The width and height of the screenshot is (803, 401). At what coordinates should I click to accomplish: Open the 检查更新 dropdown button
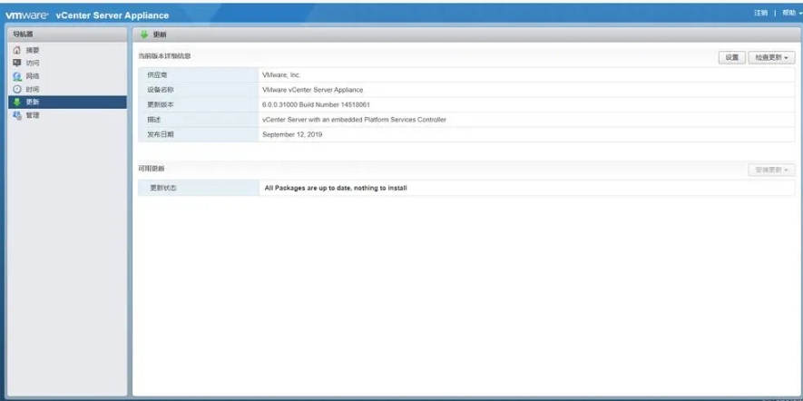pos(772,57)
